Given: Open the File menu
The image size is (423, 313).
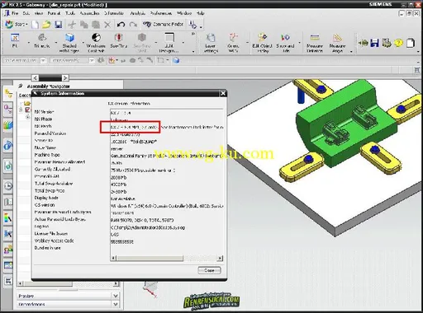Looking at the screenshot, I should point(15,13).
